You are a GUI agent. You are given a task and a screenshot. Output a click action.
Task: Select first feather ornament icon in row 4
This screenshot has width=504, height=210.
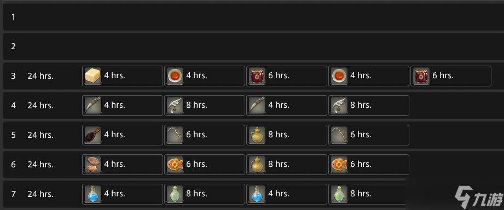tap(175, 106)
